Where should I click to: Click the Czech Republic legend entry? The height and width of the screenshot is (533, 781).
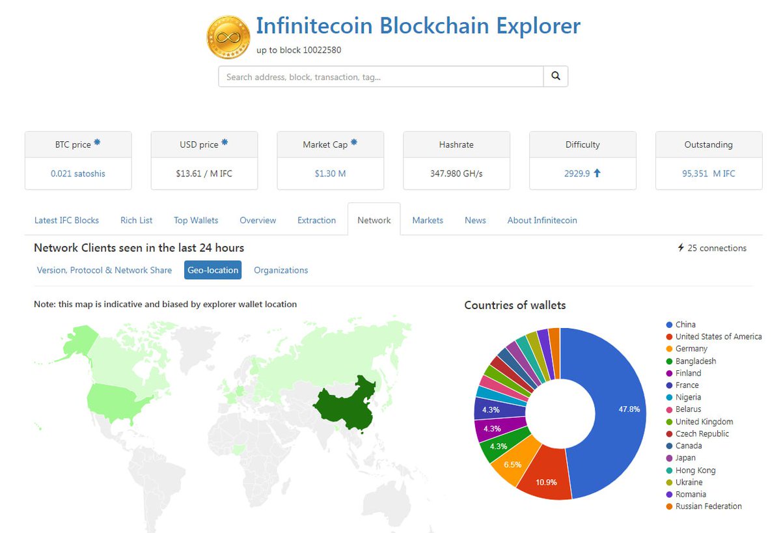(x=698, y=433)
